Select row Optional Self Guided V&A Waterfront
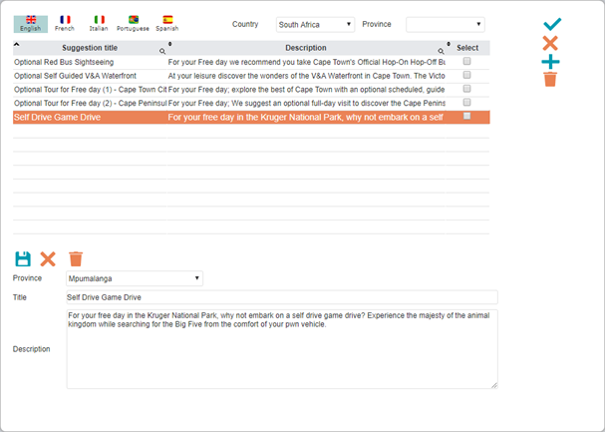The image size is (605, 432). [251, 76]
